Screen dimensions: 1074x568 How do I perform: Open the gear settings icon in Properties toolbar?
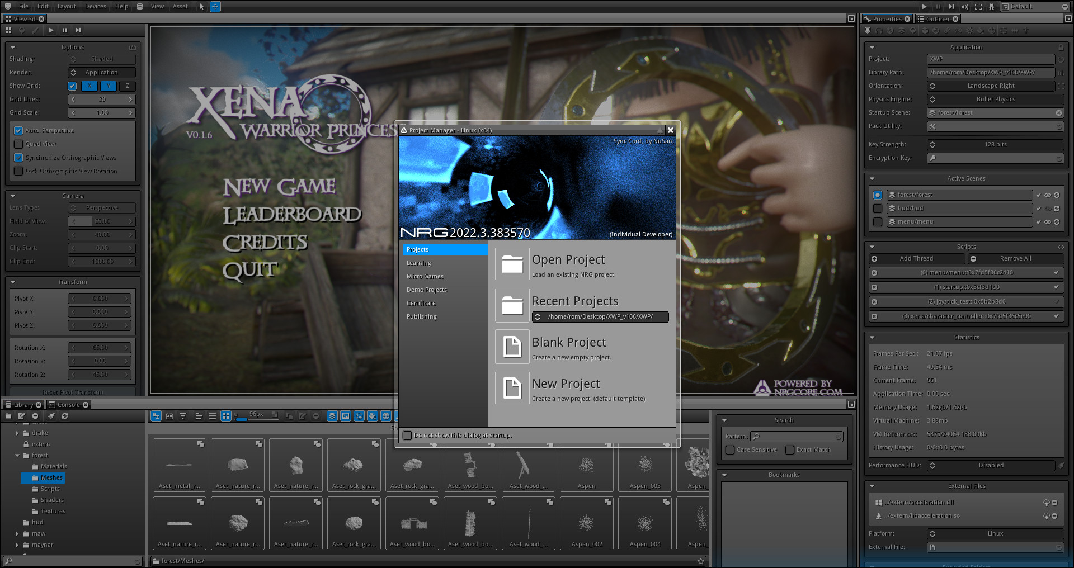click(x=969, y=31)
